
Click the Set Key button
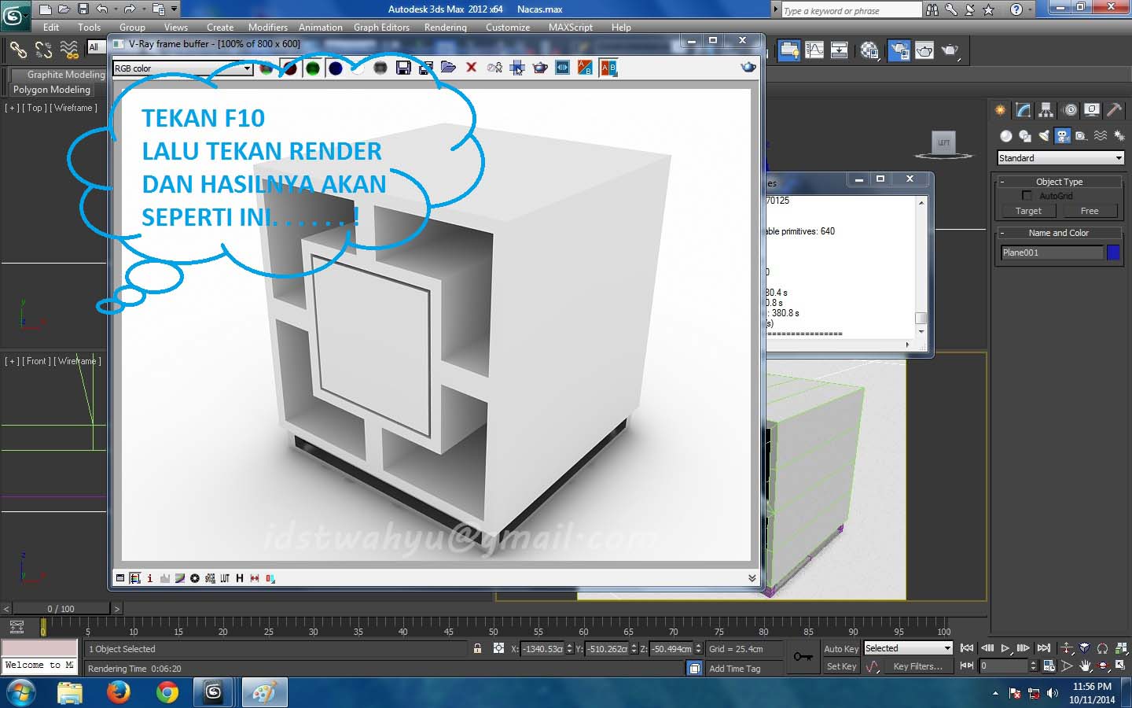841,666
